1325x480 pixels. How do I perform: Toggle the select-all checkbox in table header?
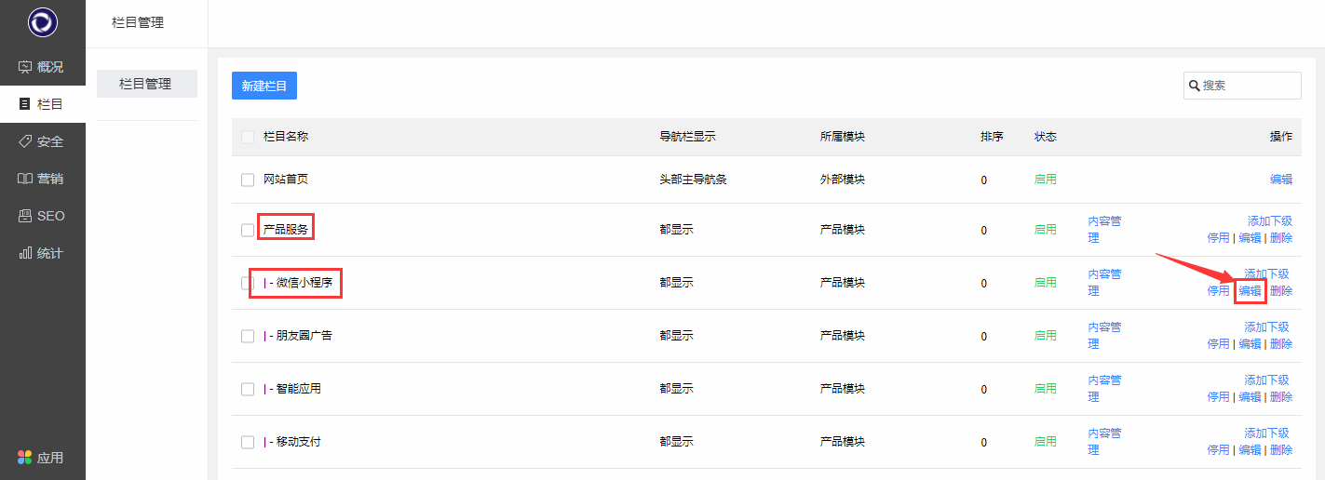pos(248,137)
